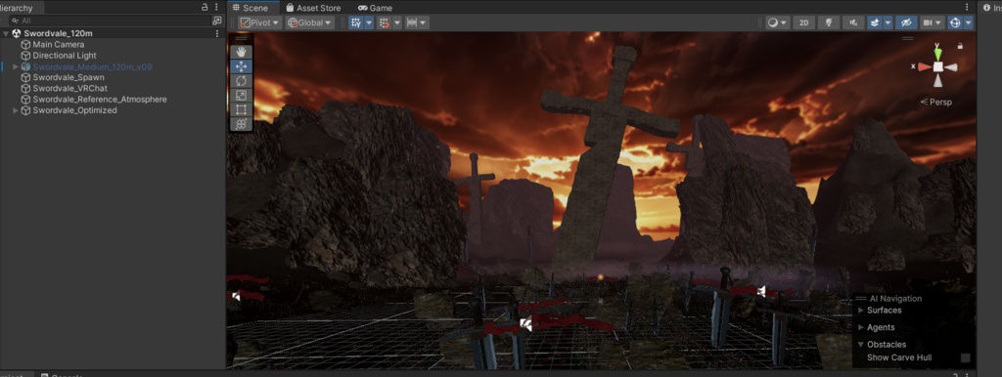This screenshot has height=377, width=1002.
Task: Open grid visibility options dropdown arrow
Action: coord(369,22)
